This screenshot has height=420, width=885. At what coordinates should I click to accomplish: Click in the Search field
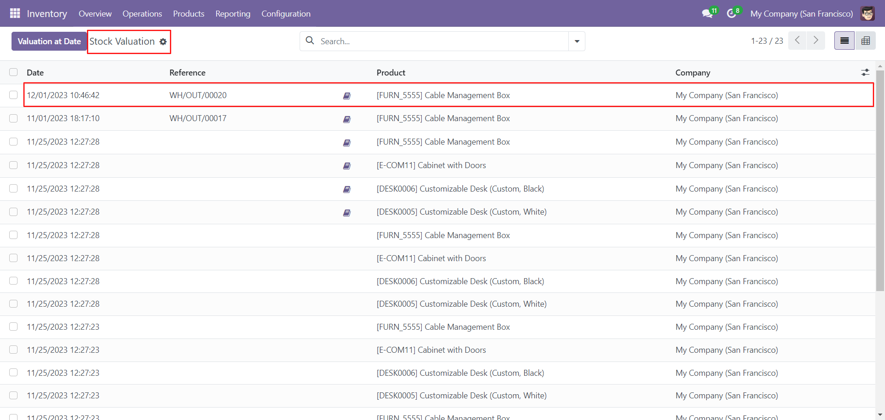click(x=442, y=41)
